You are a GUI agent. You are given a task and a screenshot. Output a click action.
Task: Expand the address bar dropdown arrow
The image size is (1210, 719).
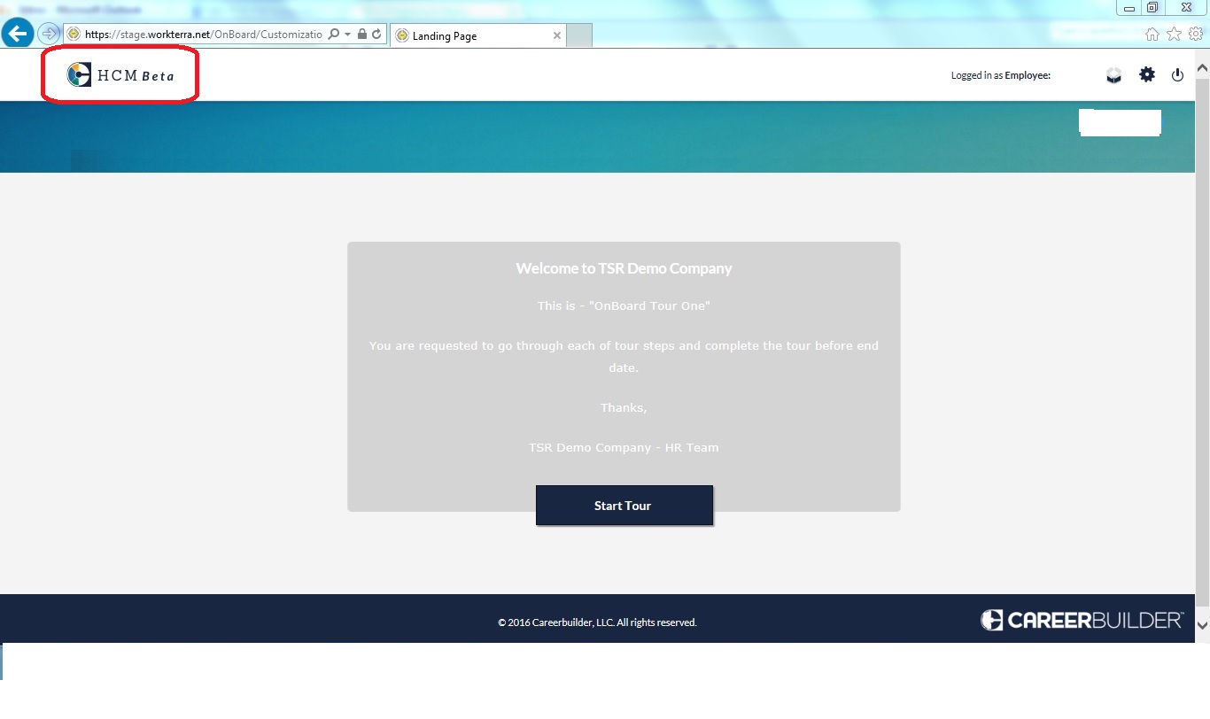pyautogui.click(x=347, y=35)
